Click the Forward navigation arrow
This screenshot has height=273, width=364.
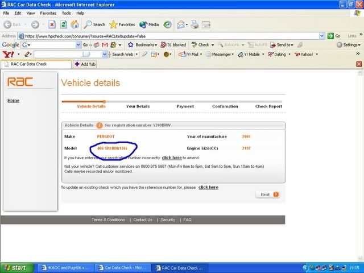point(35,24)
